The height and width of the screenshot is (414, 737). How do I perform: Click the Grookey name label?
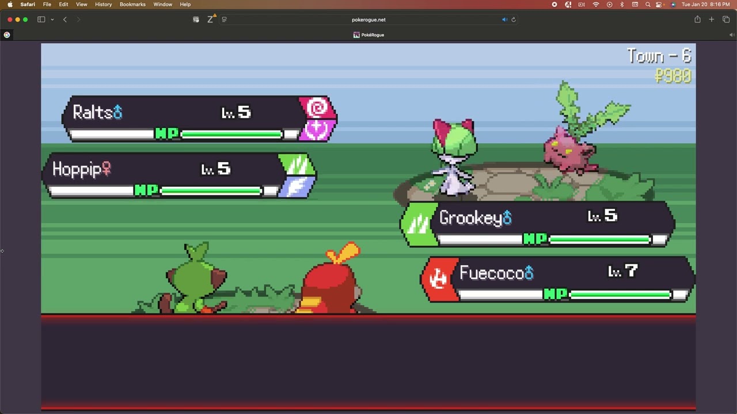pyautogui.click(x=470, y=218)
